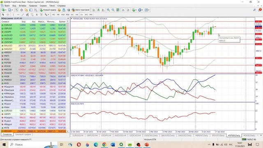Screen dimensions: 263x148
Task: Select the Trendline drawing tool
Action: (23, 15)
